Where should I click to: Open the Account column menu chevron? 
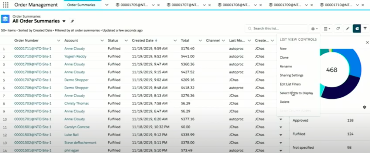[x=102, y=40]
